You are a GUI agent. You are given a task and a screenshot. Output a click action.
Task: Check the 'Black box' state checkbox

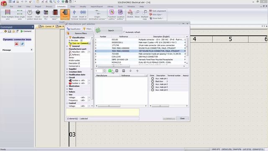point(152,81)
